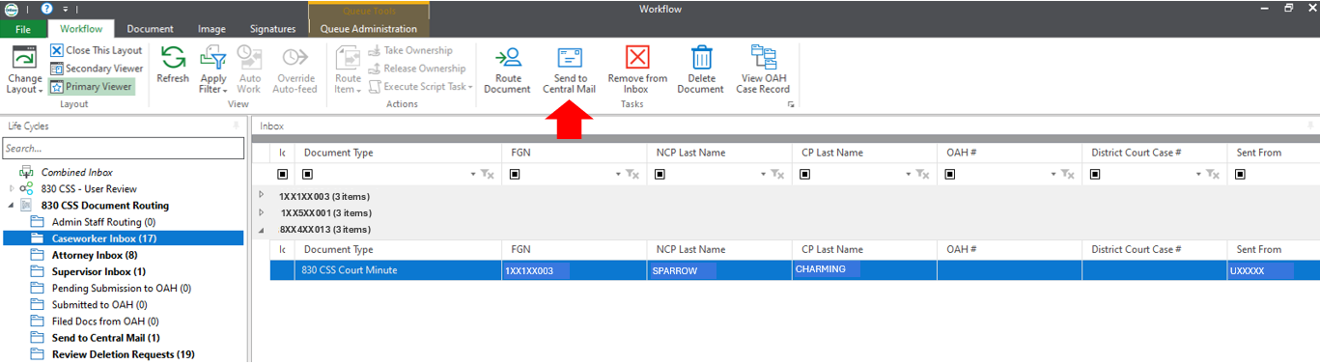Open the Queue Administration tab
This screenshot has width=1320, height=364.
(x=369, y=29)
